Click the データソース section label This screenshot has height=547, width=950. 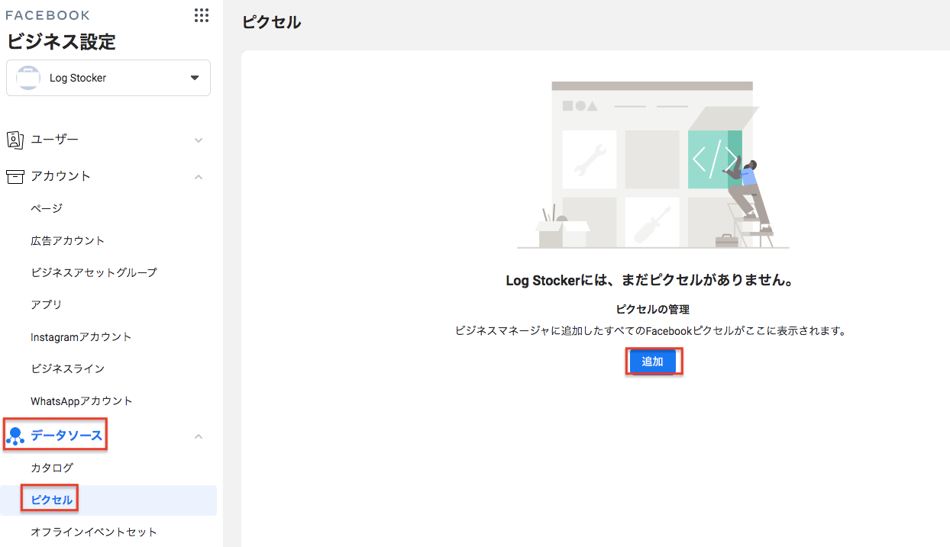click(66, 436)
